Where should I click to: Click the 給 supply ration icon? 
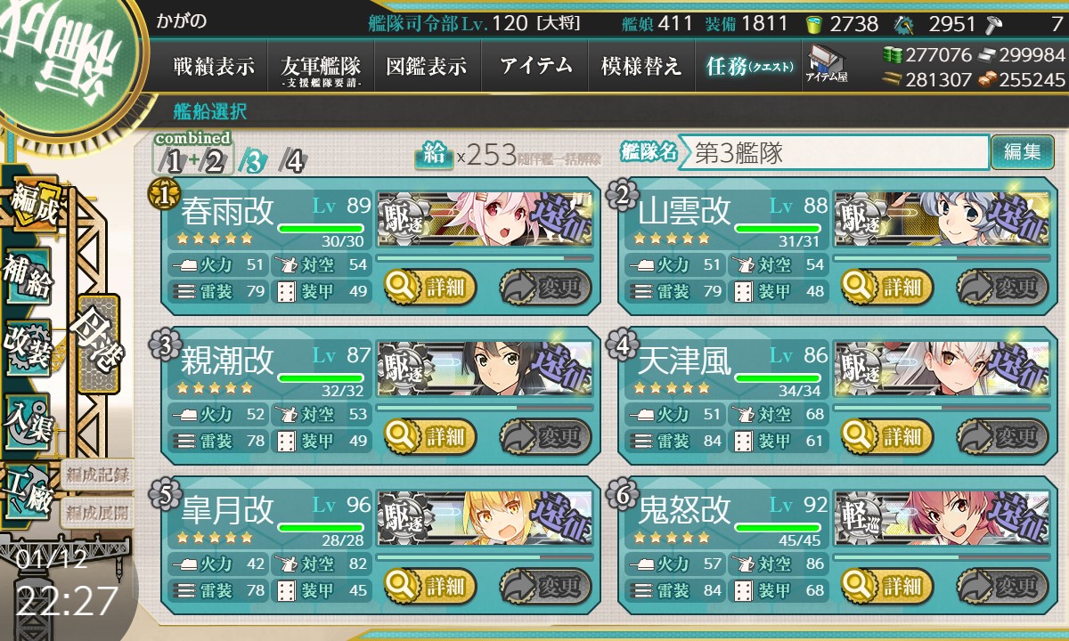click(433, 155)
